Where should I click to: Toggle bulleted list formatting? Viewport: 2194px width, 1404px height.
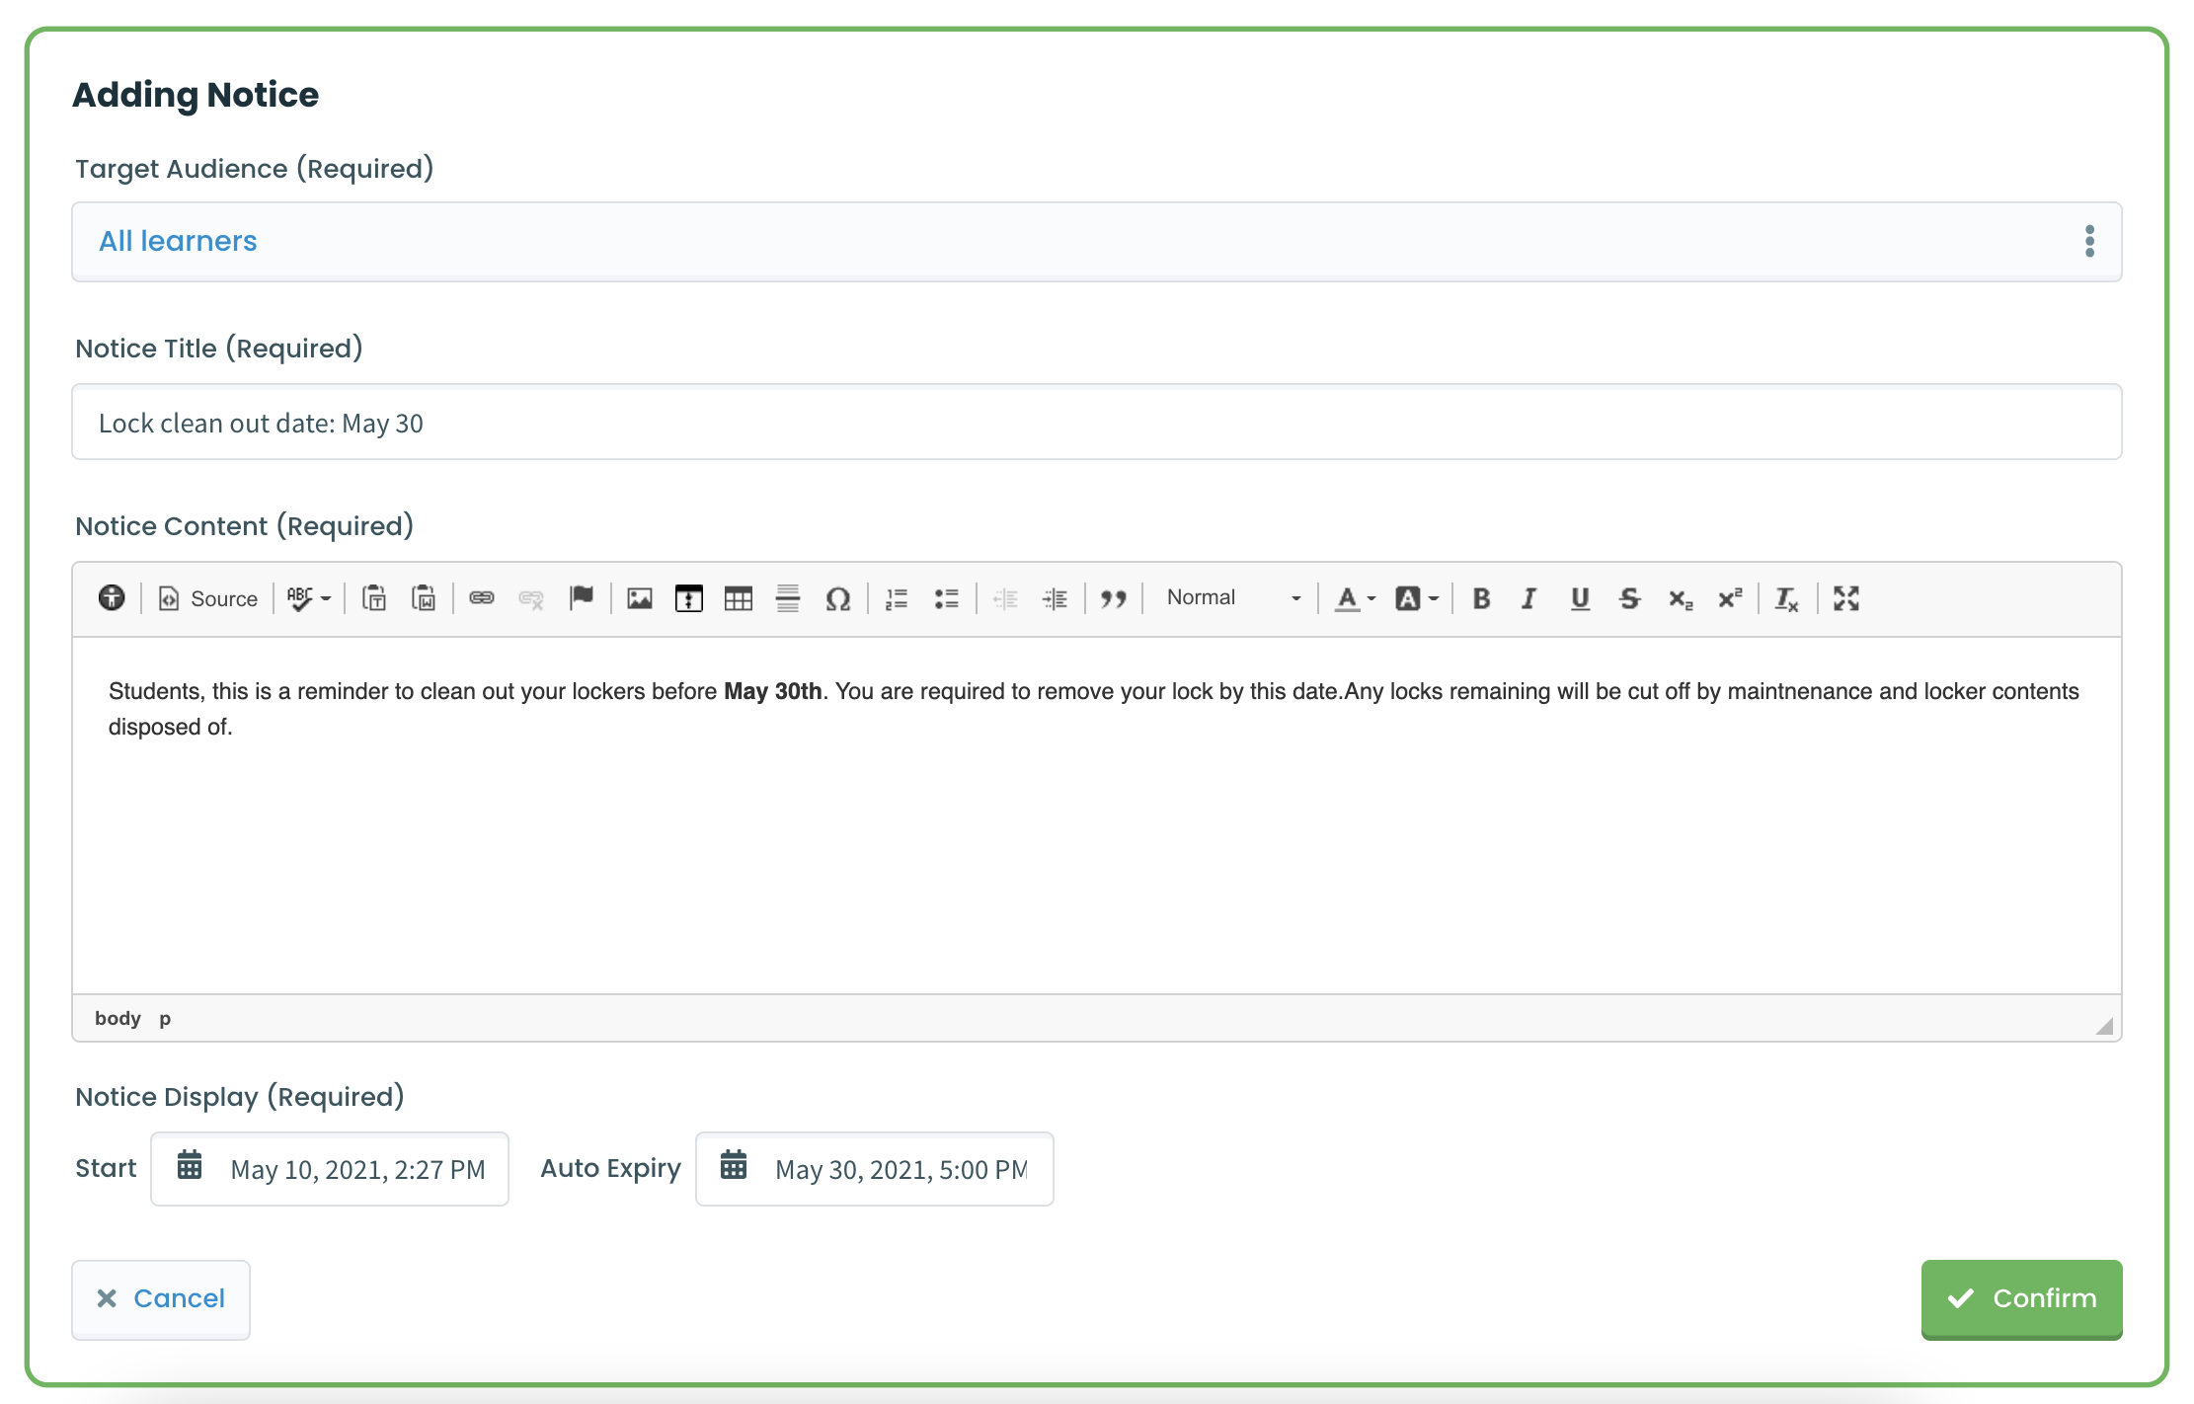946,598
